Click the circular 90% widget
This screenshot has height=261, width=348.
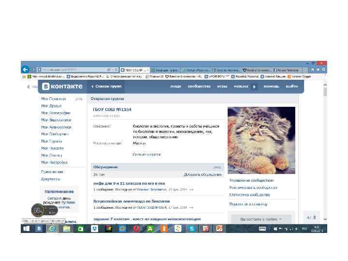(x=38, y=210)
